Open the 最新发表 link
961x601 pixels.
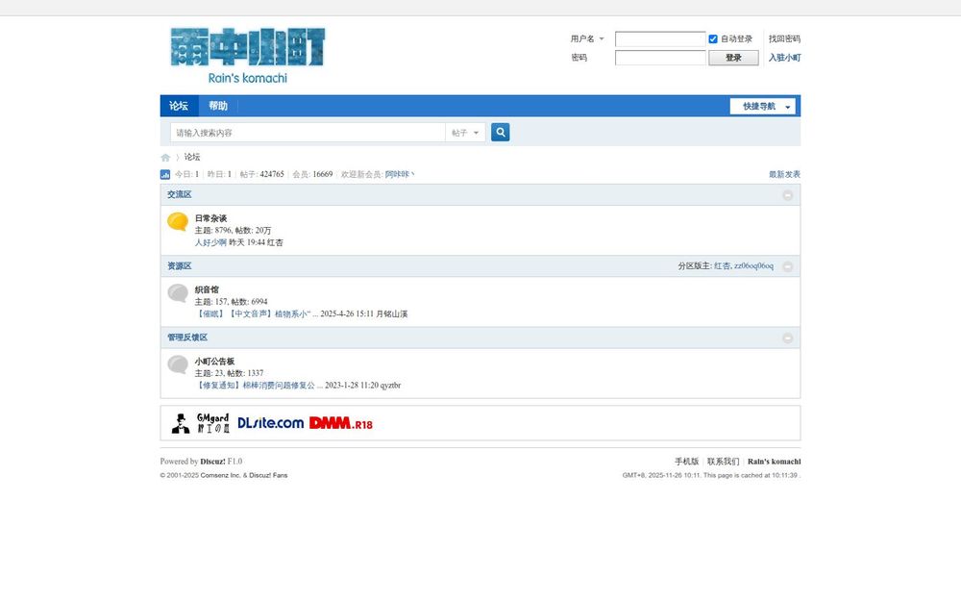pyautogui.click(x=784, y=174)
